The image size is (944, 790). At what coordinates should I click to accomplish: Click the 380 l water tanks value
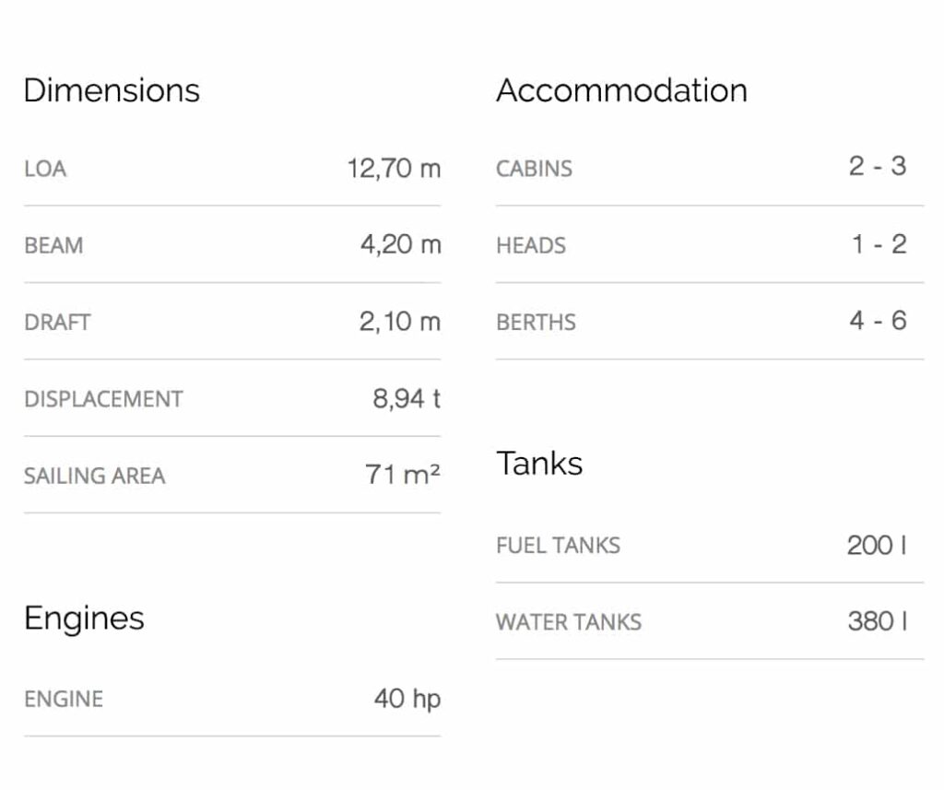click(877, 620)
